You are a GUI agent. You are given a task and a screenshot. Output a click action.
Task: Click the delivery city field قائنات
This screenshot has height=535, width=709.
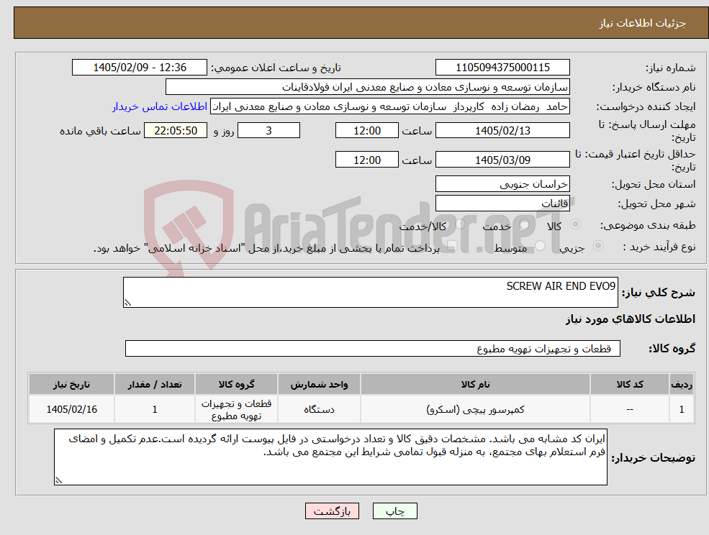pyautogui.click(x=502, y=204)
